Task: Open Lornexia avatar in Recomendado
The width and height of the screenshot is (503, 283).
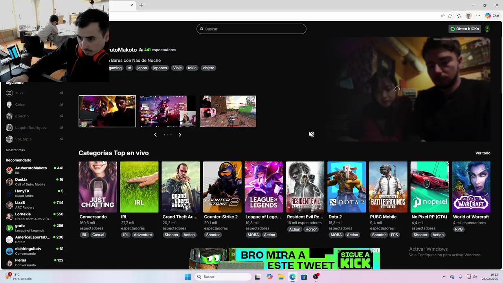Action: pos(9,216)
